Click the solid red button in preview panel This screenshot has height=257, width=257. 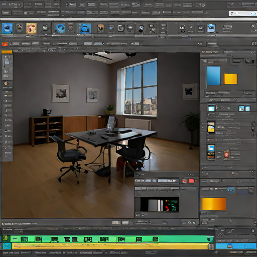pyautogui.click(x=191, y=181)
